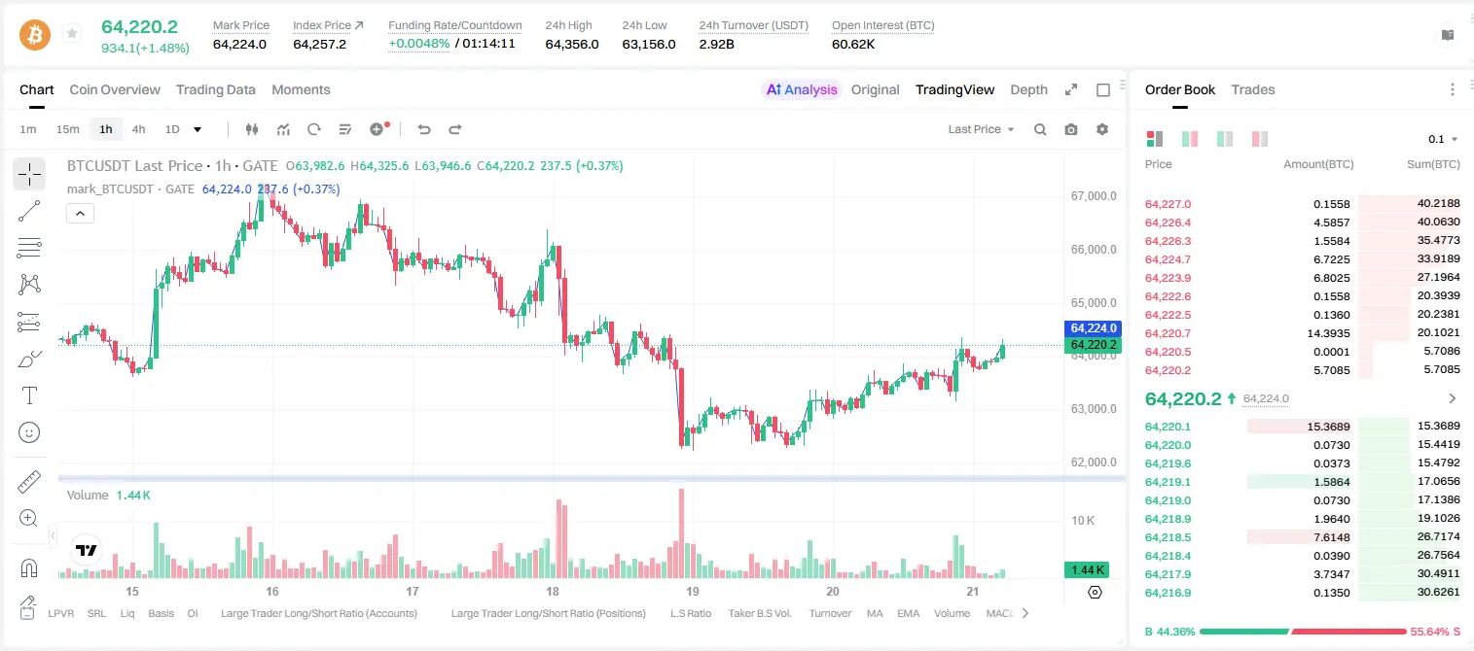Open the 0.1 price grouping dropdown
1474x651 pixels.
click(x=1443, y=139)
